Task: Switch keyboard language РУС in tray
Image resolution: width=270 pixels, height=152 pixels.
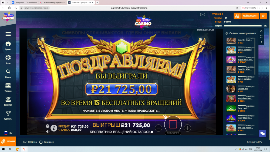Action: 251,149
